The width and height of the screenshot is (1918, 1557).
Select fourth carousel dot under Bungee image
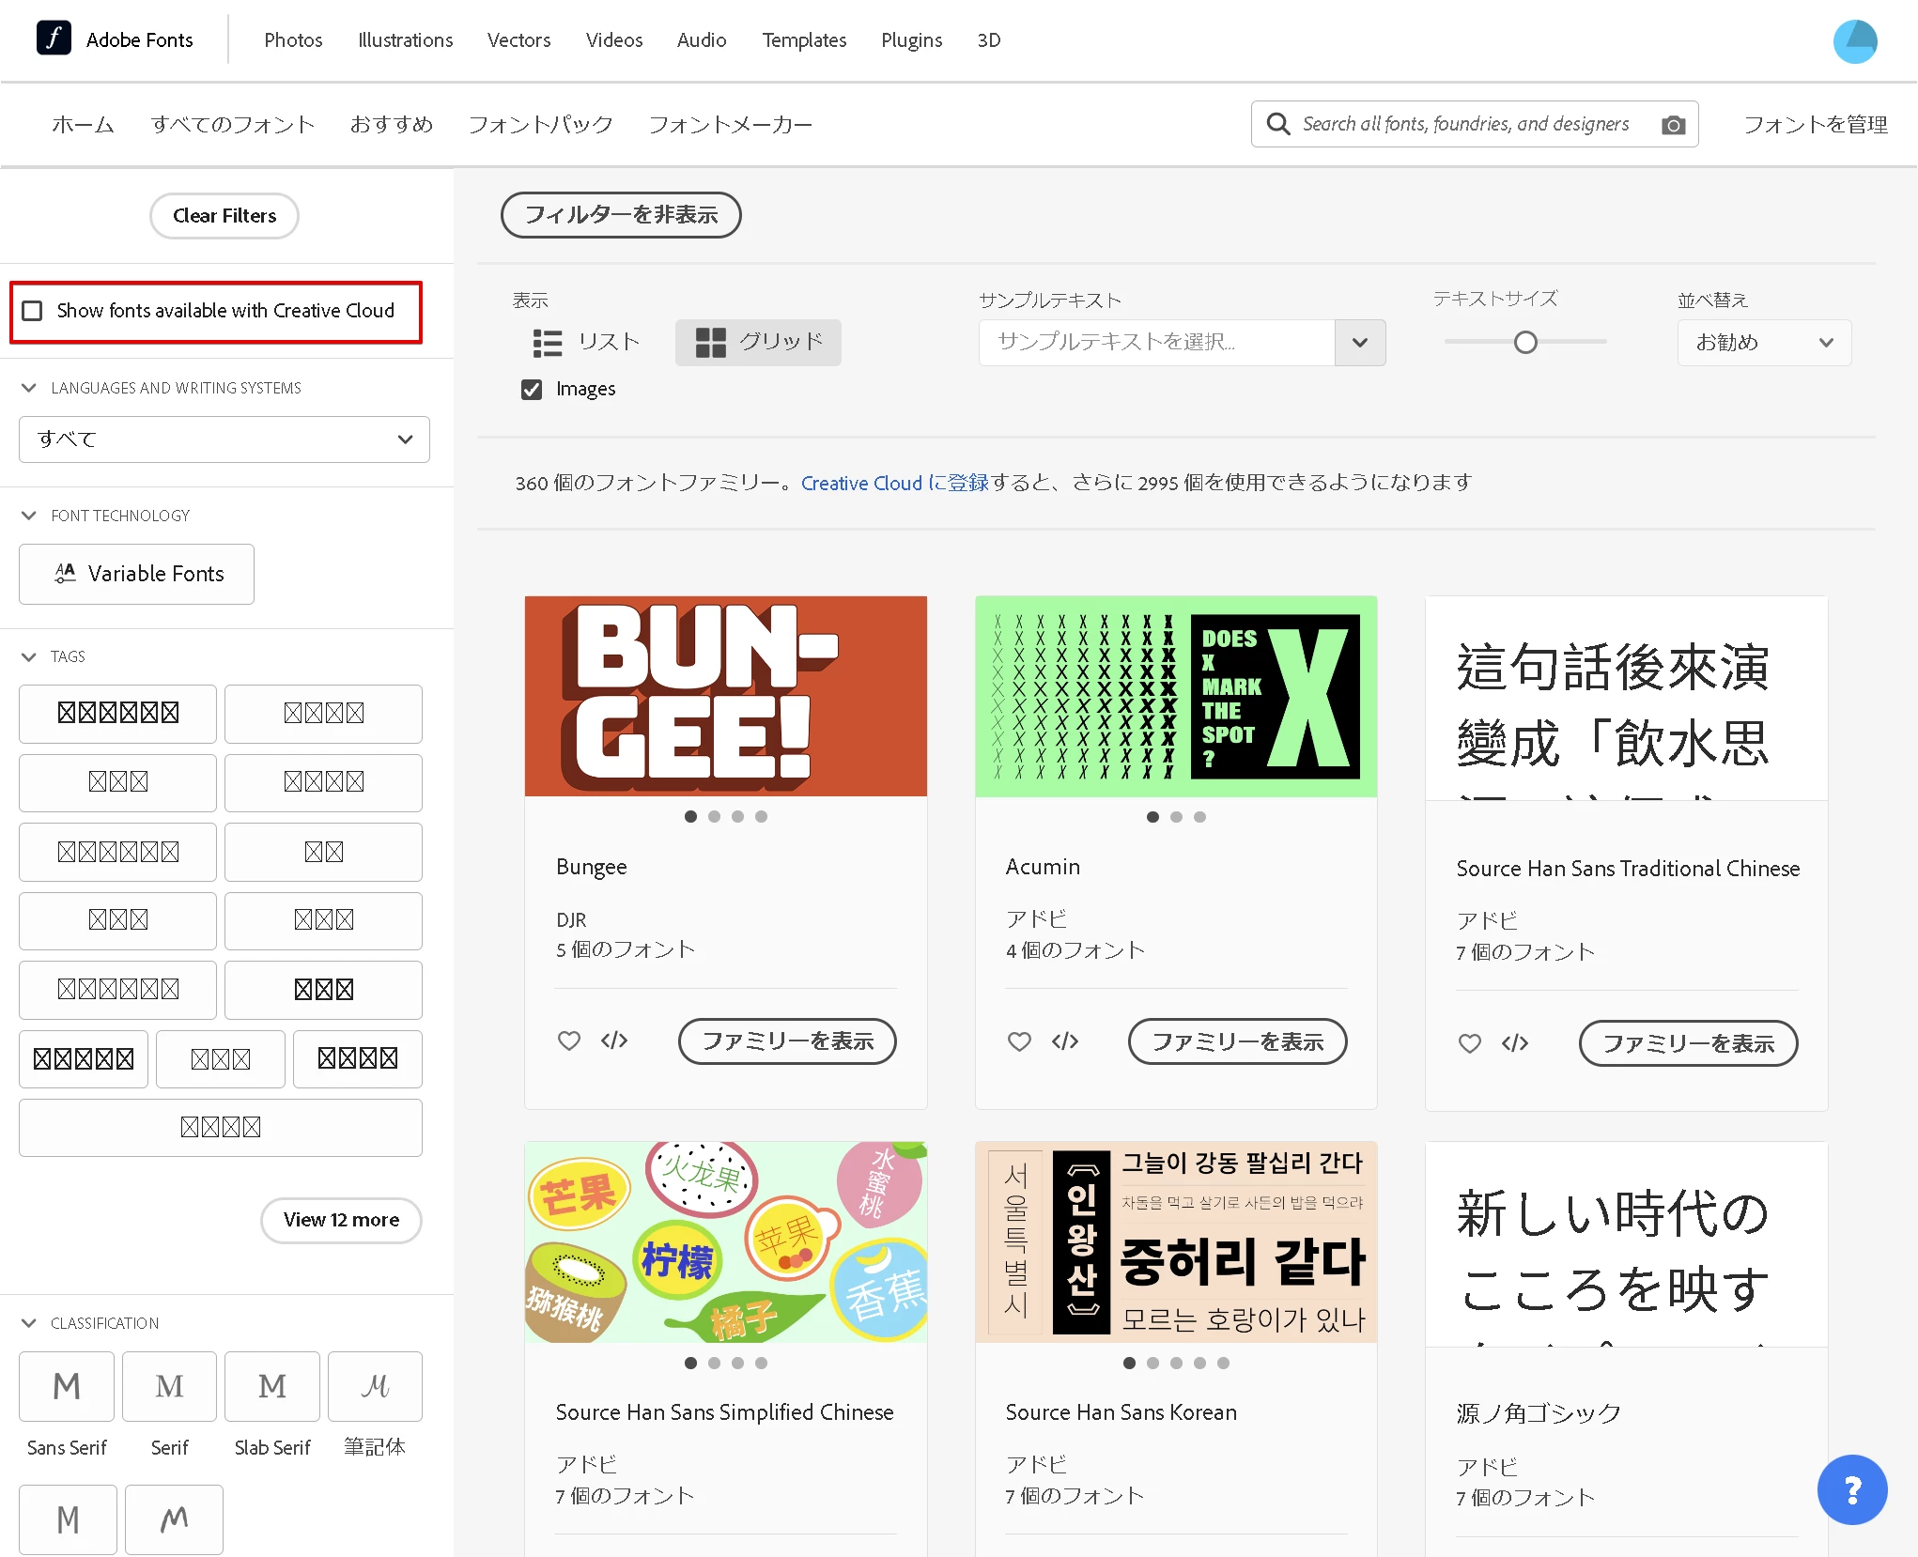click(762, 817)
